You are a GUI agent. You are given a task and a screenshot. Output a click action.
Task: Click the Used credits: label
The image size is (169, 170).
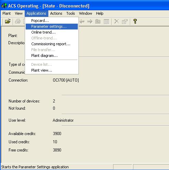pos(19,142)
